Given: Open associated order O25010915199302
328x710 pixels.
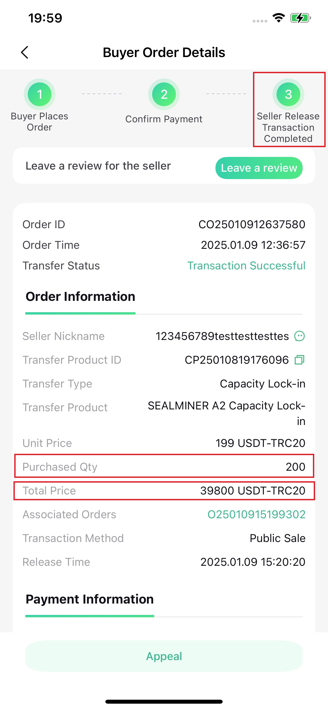Looking at the screenshot, I should point(256,514).
